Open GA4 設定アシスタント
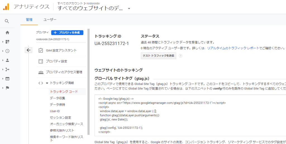 (61, 50)
